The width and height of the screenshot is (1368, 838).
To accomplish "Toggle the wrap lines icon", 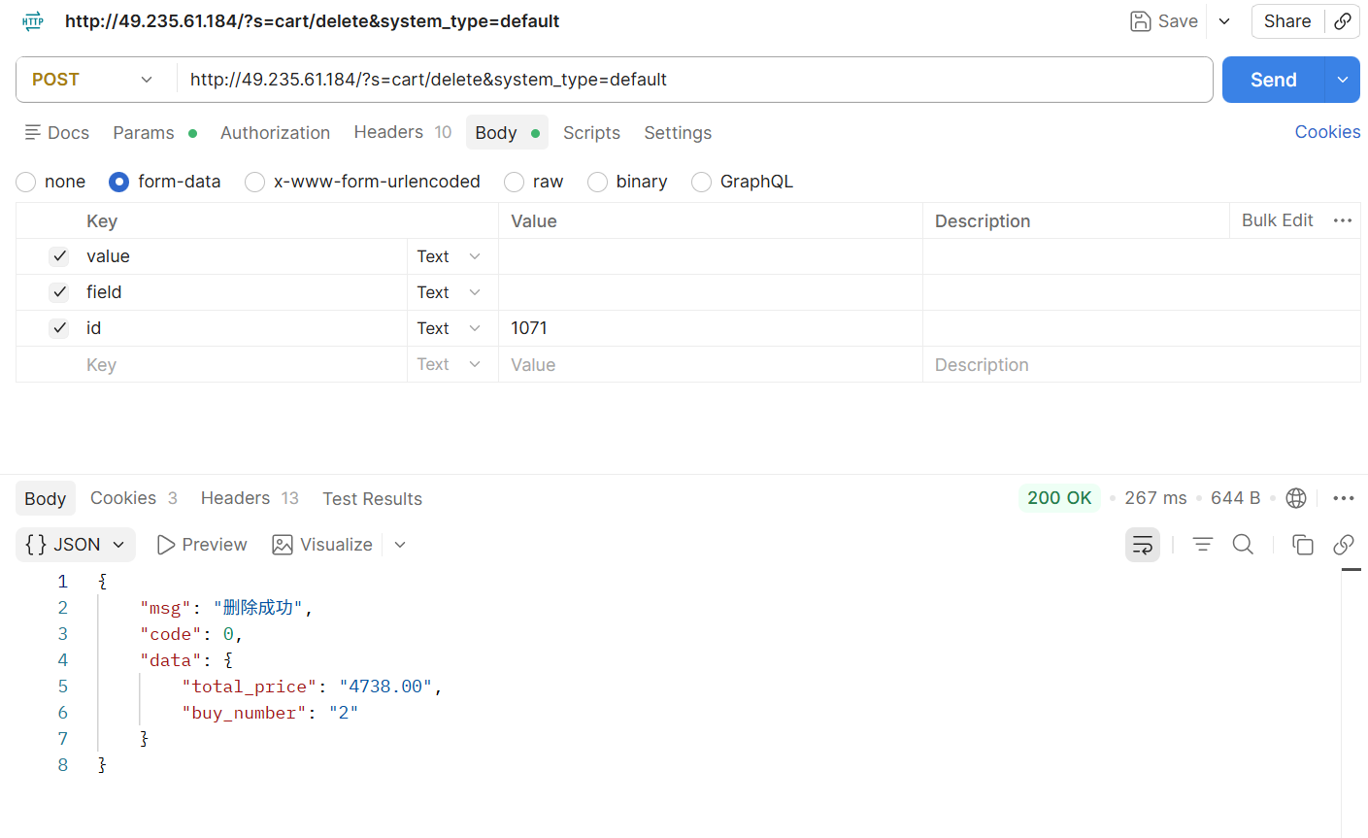I will [x=1143, y=545].
